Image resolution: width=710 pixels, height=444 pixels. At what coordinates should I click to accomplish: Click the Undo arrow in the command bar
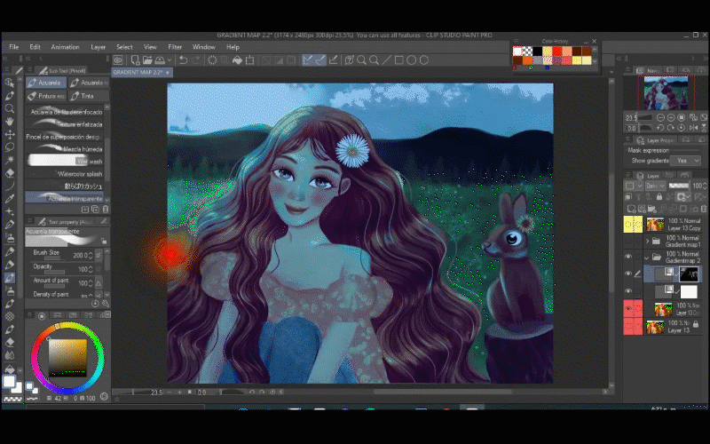183,60
